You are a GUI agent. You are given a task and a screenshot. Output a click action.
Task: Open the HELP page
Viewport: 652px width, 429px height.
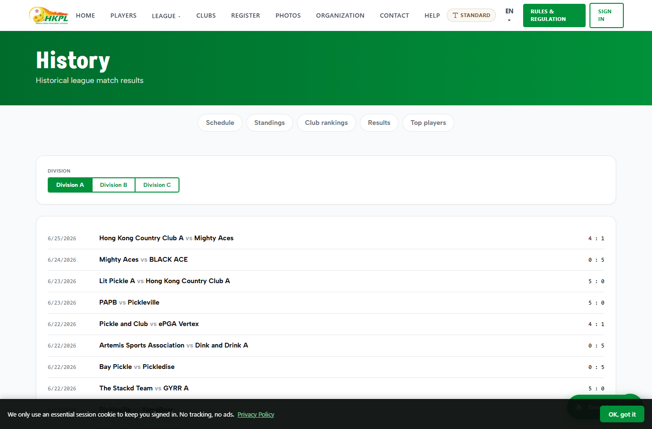click(432, 16)
